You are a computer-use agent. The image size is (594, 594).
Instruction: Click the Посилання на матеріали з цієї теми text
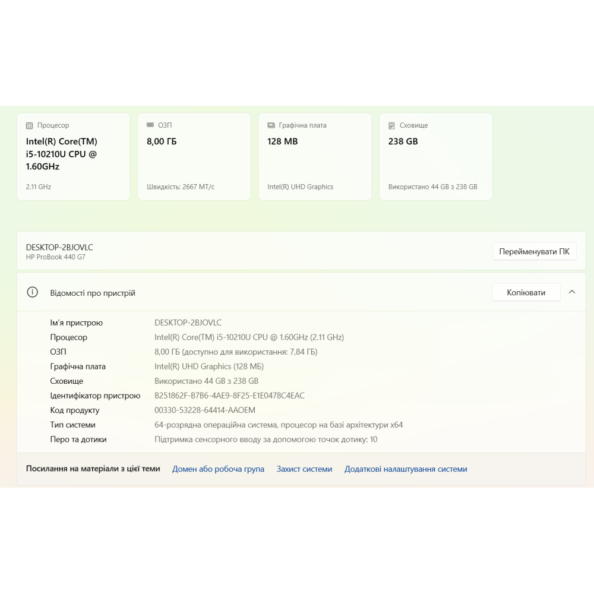[93, 469]
